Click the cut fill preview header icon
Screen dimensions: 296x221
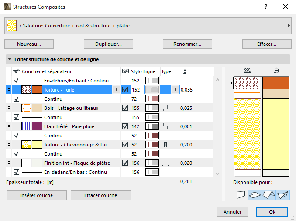[247, 71]
